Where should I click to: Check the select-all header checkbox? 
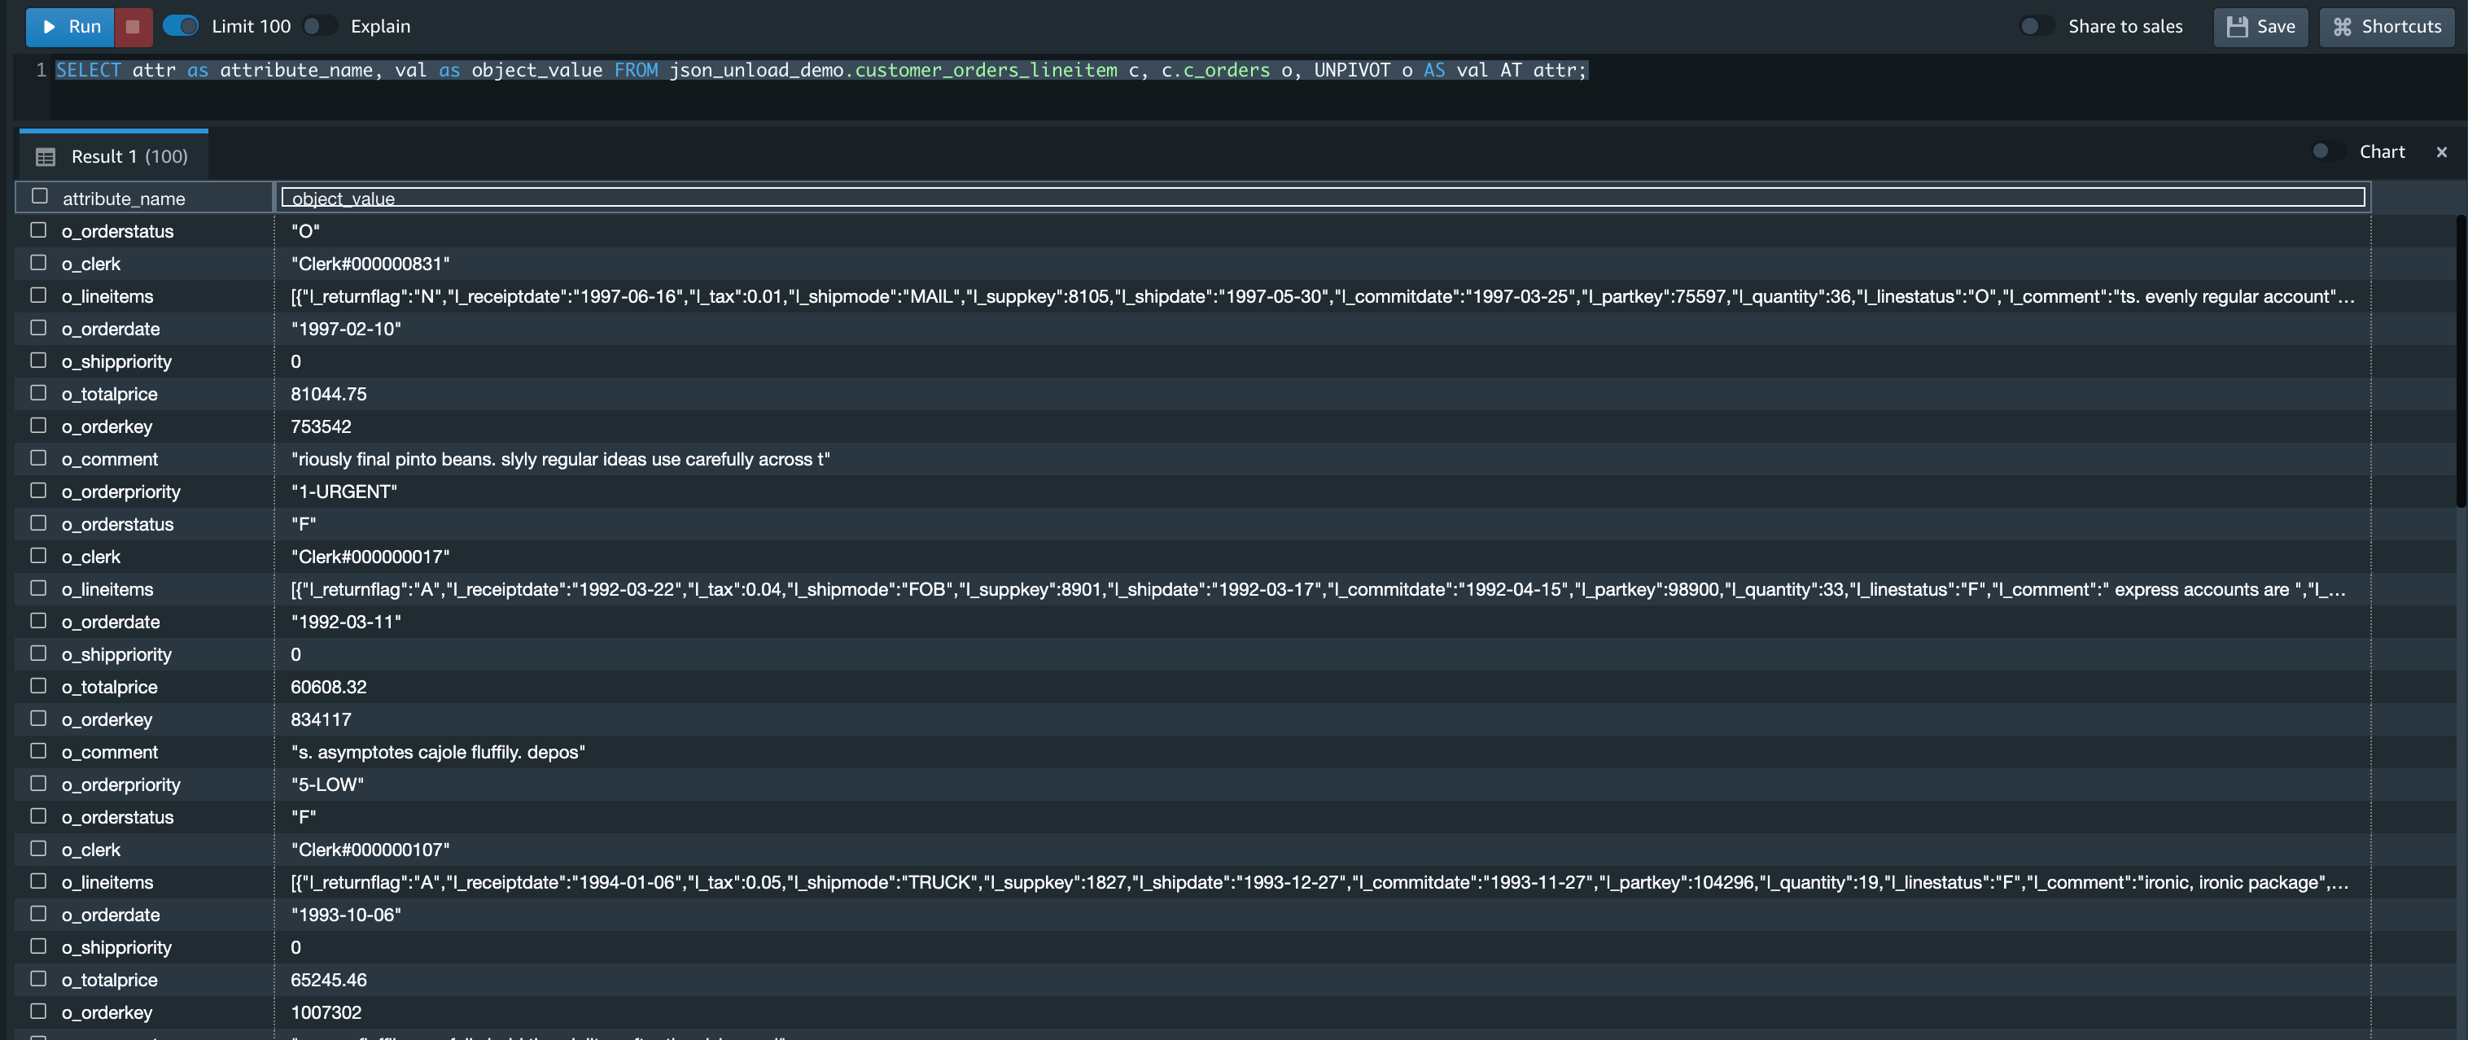click(39, 196)
